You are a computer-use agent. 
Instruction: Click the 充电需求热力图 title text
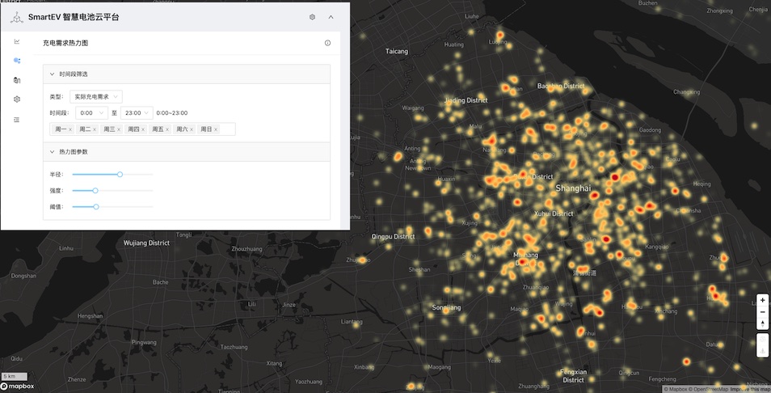65,44
